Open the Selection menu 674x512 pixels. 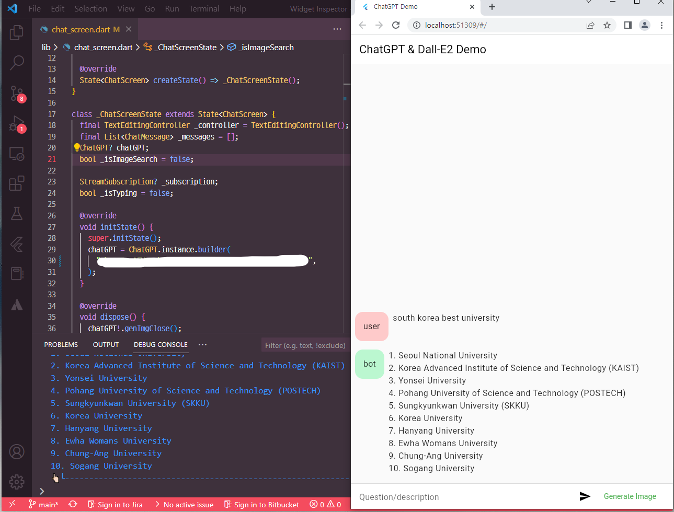click(90, 9)
